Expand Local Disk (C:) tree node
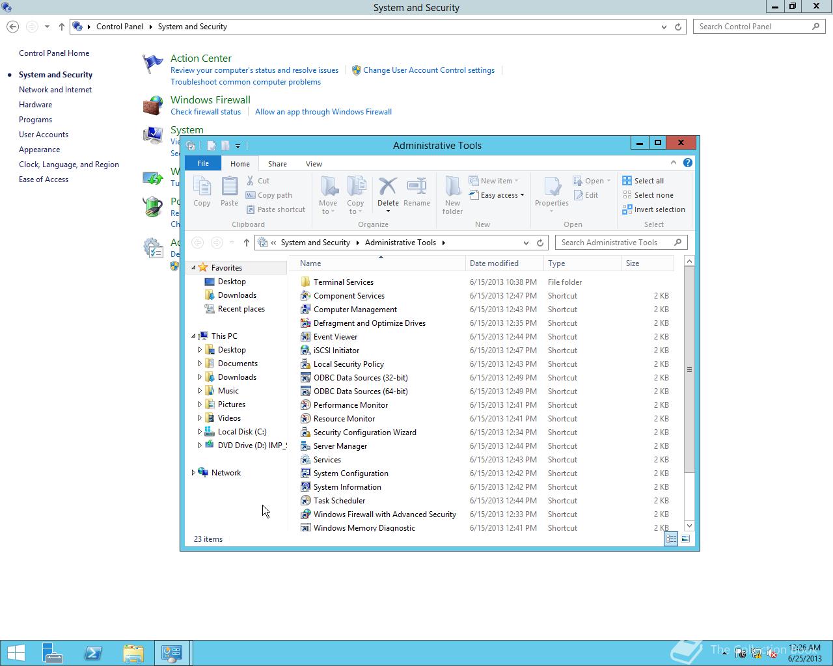 coord(200,432)
